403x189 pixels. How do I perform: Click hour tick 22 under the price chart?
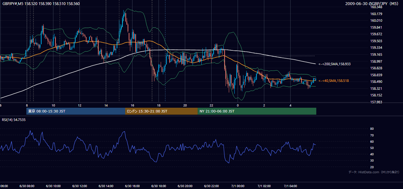212,105
